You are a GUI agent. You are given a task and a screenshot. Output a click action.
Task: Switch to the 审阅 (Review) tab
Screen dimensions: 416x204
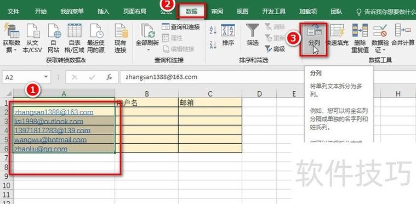217,12
